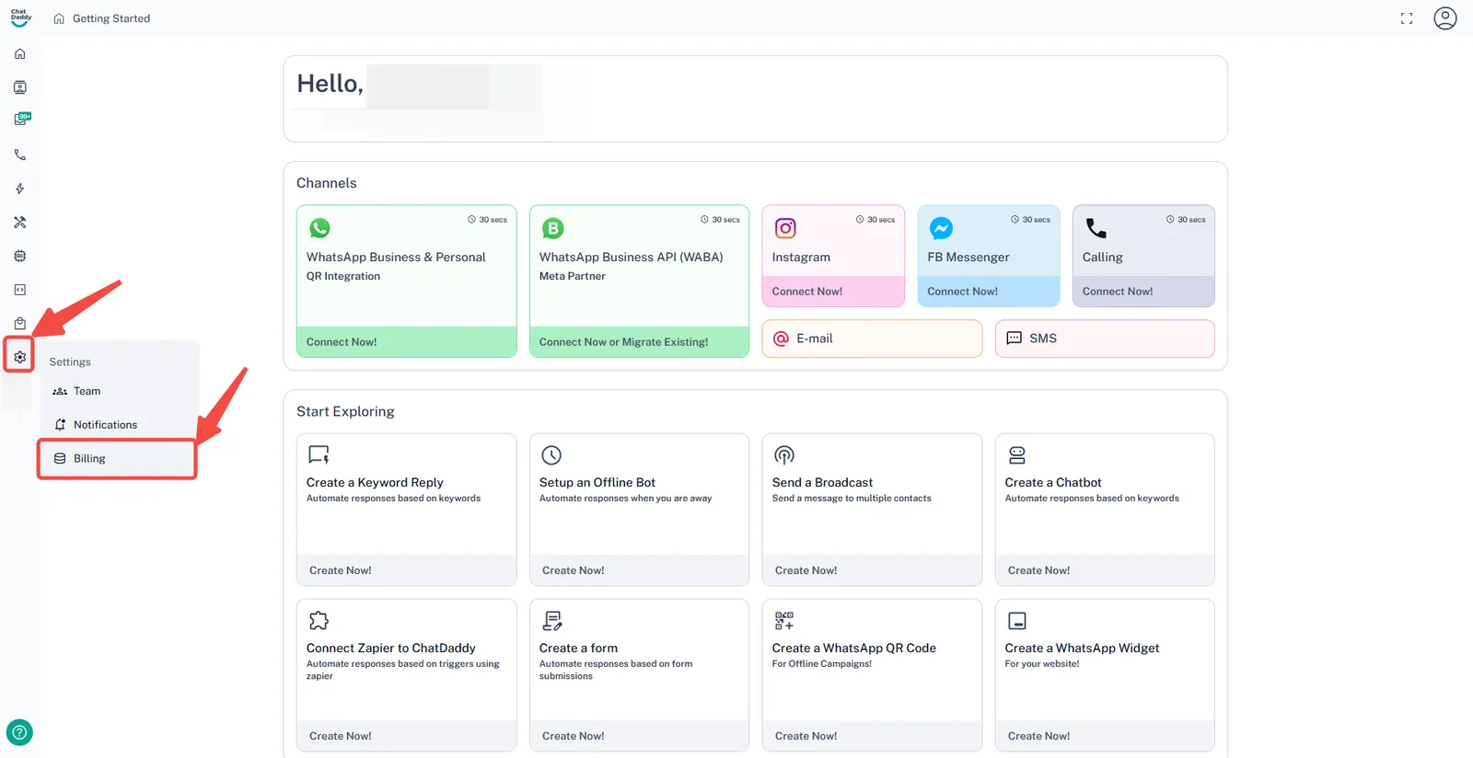Connect WhatsApp Business & Personal QR
Viewport: 1473px width, 758px height.
[x=342, y=342]
